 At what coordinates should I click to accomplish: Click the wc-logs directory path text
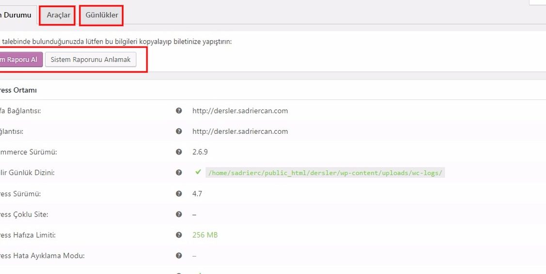(x=325, y=173)
